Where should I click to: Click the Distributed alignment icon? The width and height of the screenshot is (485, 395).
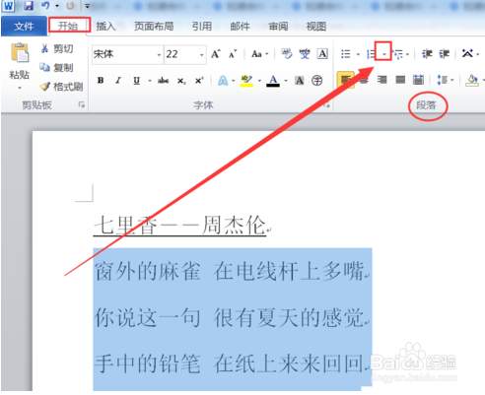pyautogui.click(x=418, y=80)
